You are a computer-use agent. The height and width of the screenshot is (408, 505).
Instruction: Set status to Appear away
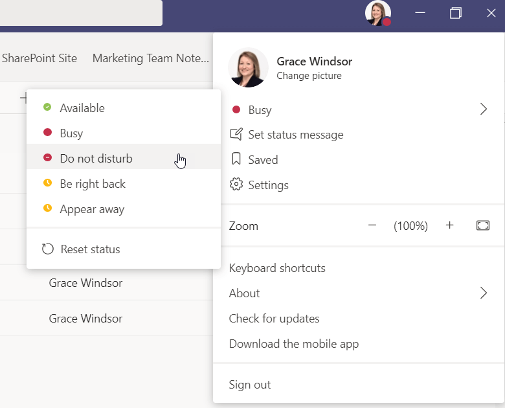92,209
